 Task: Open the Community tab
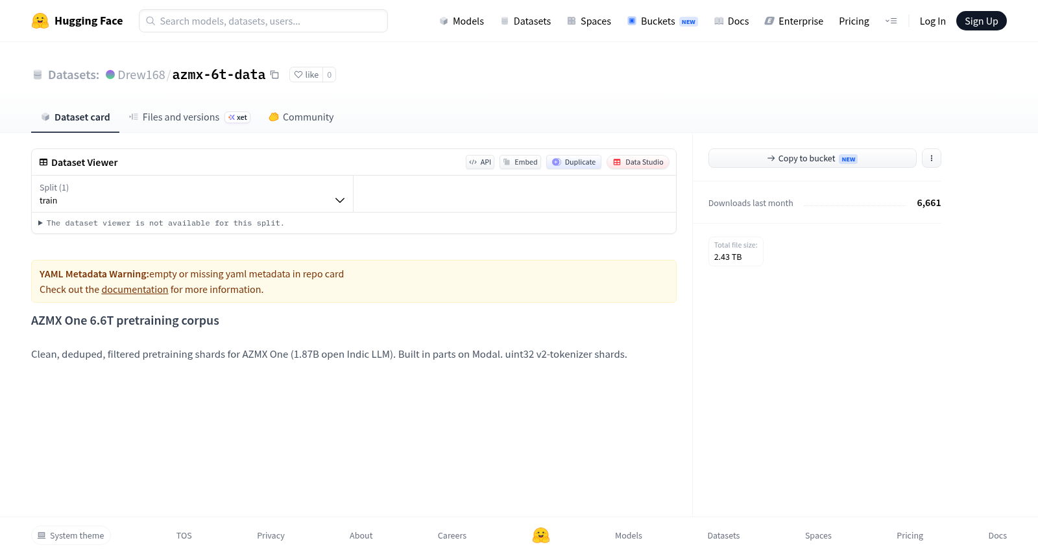pyautogui.click(x=301, y=117)
